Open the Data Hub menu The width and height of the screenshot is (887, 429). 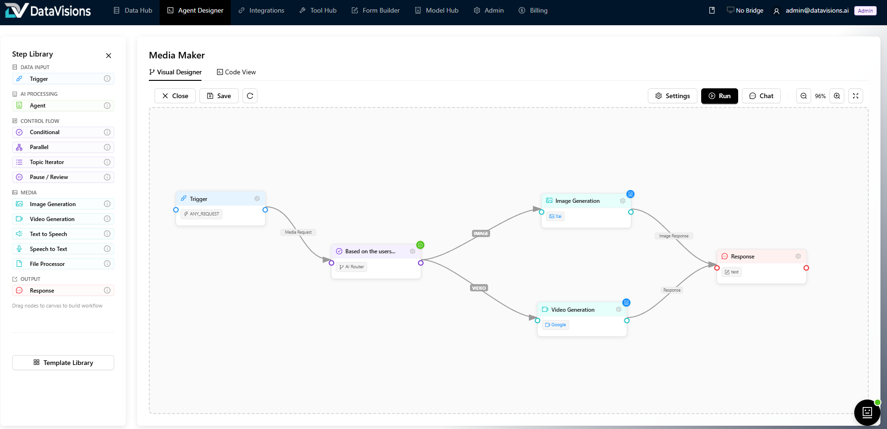133,10
